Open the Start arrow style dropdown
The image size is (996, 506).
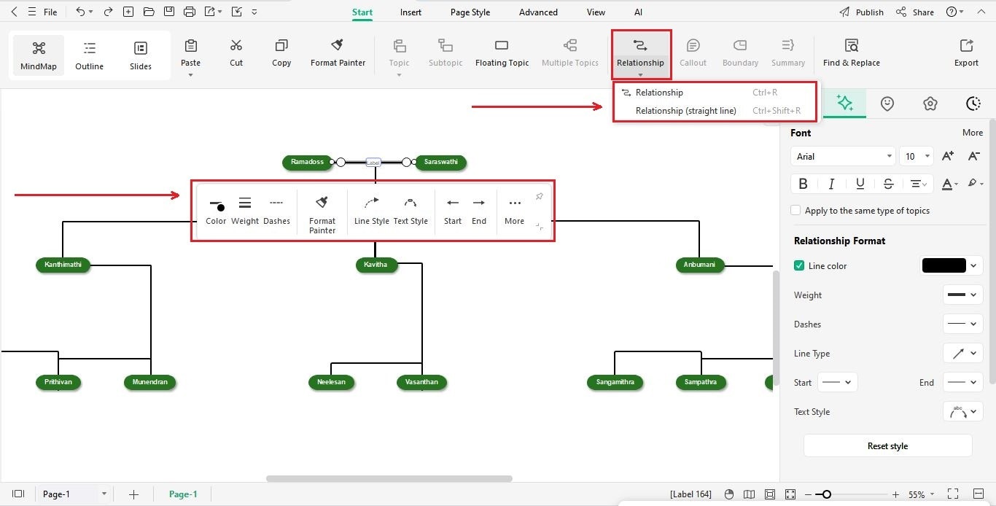(x=837, y=382)
